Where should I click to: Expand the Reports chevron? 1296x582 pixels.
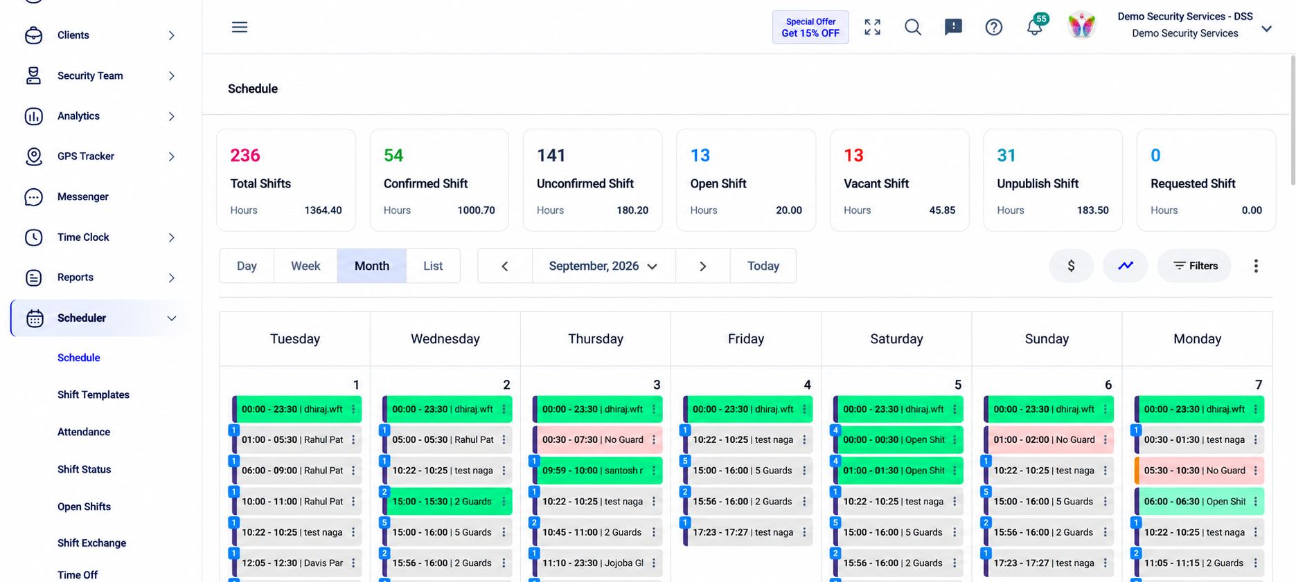tap(171, 278)
